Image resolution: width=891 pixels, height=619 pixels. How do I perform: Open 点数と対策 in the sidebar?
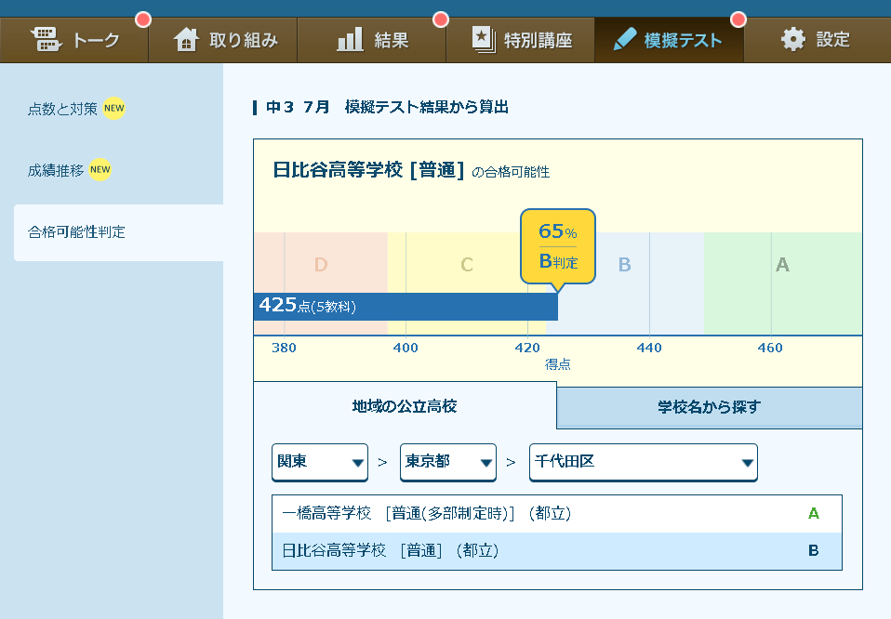(62, 109)
